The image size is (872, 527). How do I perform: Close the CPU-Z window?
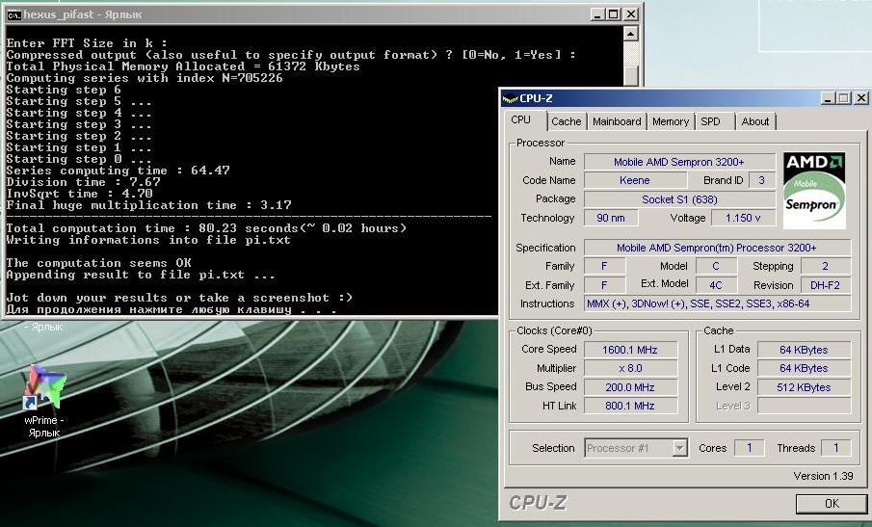(x=860, y=98)
